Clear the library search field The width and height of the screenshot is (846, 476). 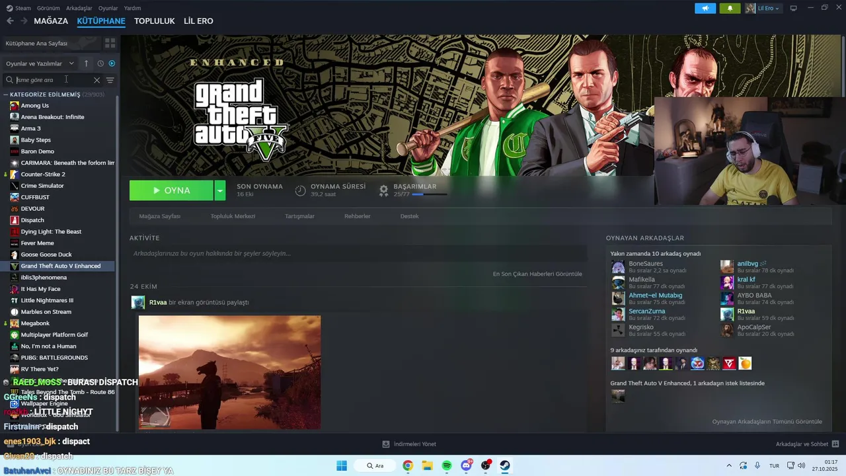(96, 80)
